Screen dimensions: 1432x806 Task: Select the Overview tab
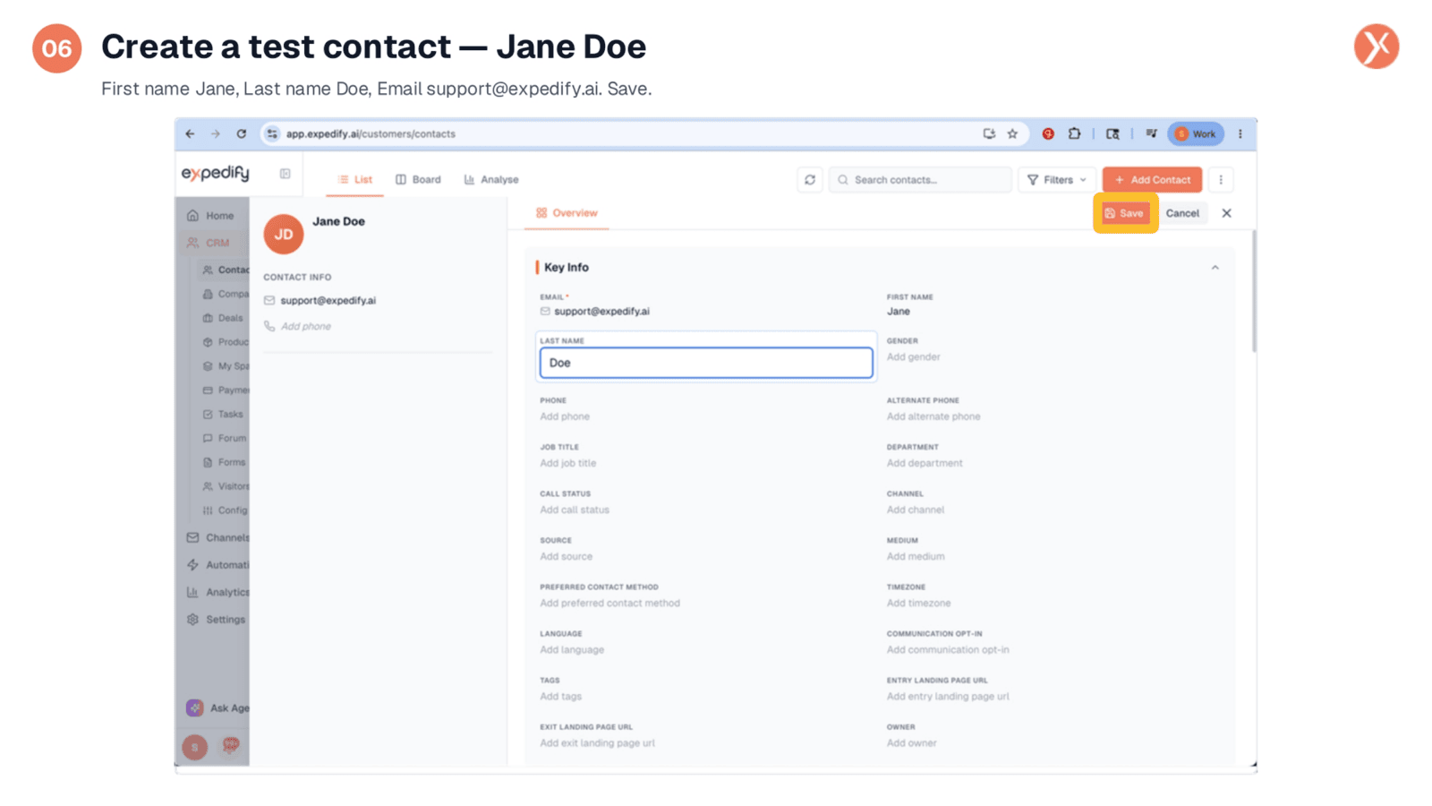click(x=567, y=213)
